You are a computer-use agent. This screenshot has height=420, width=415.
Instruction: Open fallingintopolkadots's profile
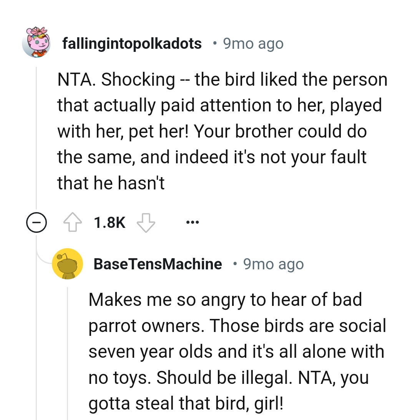point(132,43)
